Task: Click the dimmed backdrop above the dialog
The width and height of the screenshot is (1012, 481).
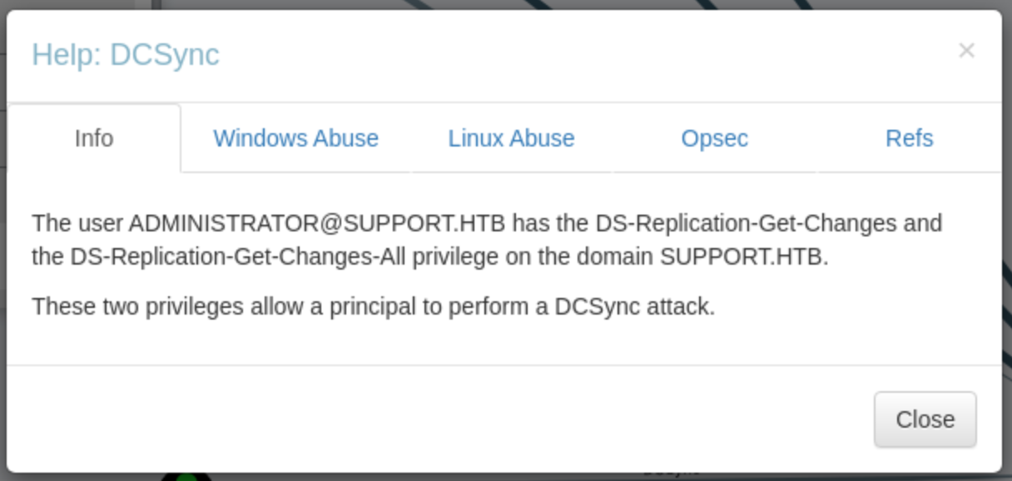Action: click(499, 4)
